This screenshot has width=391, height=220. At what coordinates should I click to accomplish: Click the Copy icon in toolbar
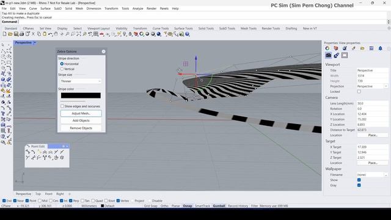(39, 34)
